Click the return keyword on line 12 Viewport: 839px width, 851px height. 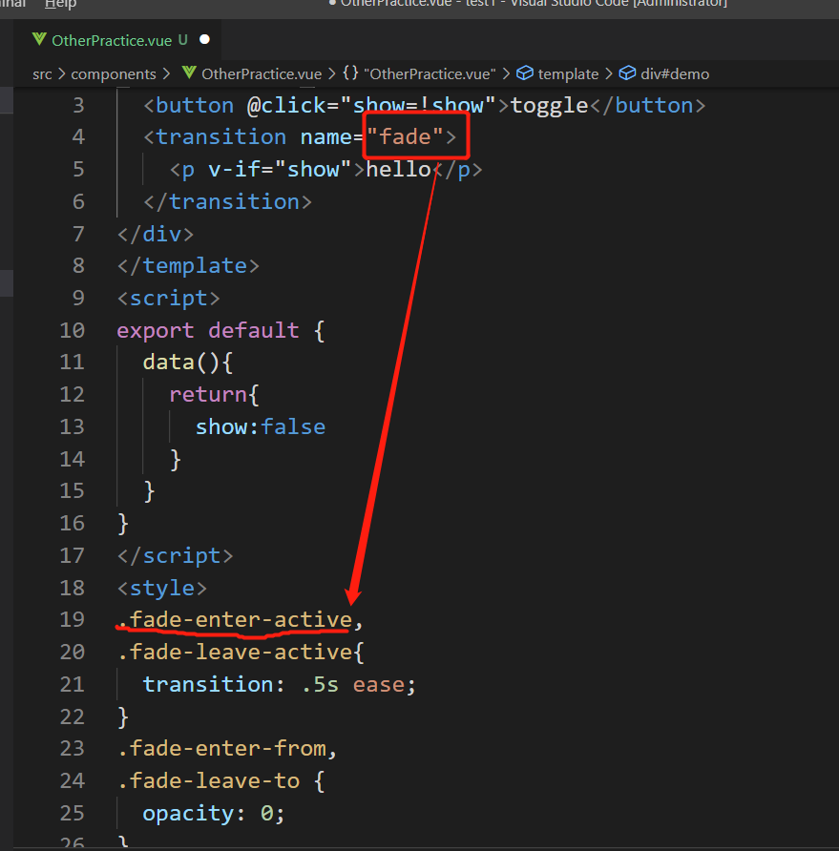208,395
